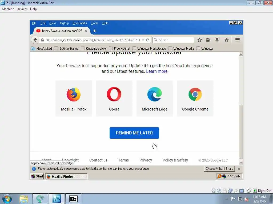Image resolution: width=273 pixels, height=204 pixels.
Task: Open the VirtualBox Machine menu
Action: (8, 9)
